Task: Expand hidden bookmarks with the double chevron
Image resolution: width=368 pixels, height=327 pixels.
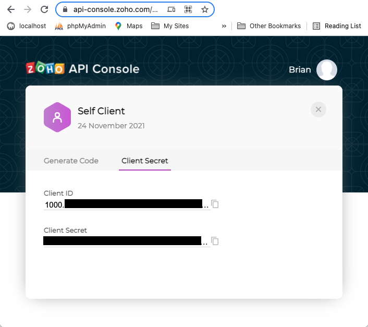Action: 224,26
